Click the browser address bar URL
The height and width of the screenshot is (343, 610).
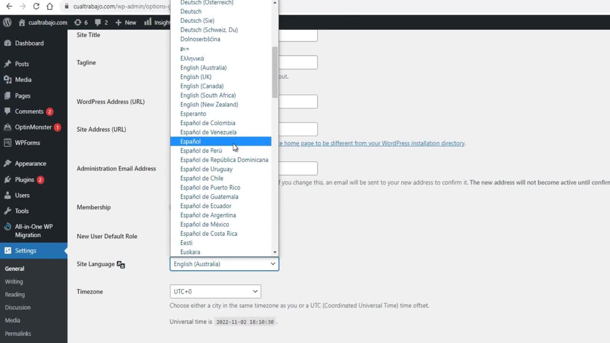[x=122, y=7]
